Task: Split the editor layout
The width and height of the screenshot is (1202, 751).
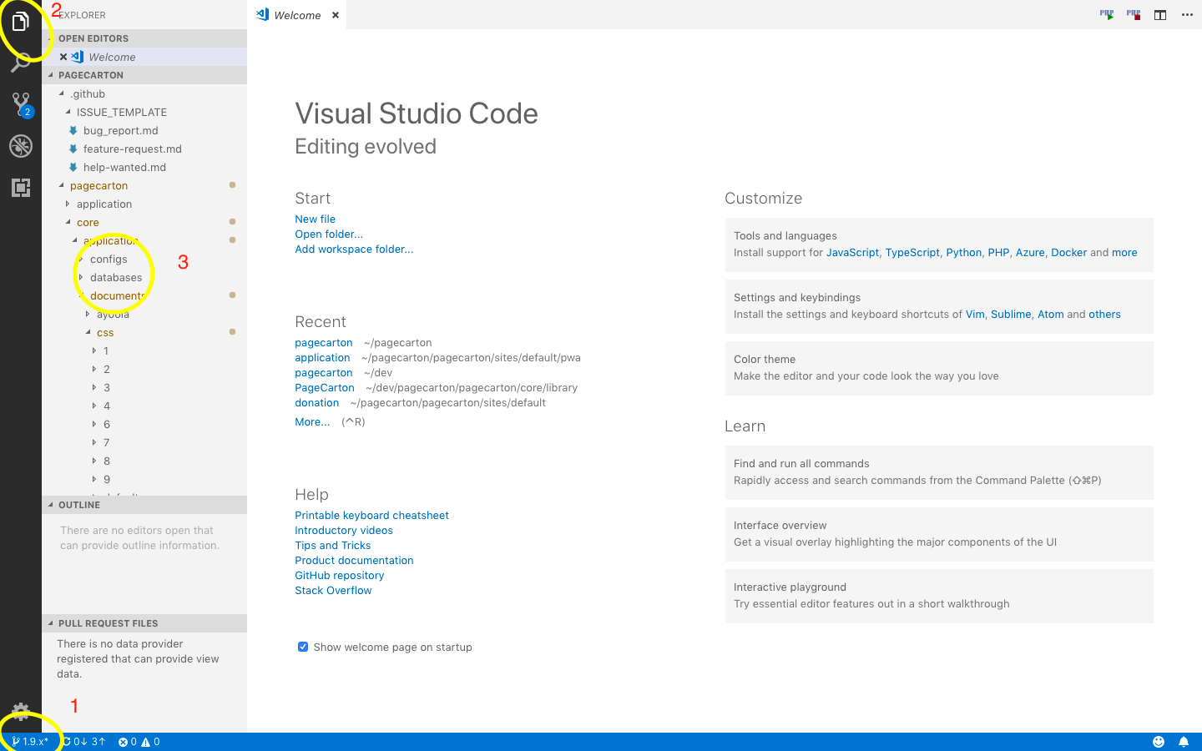Action: [1160, 15]
